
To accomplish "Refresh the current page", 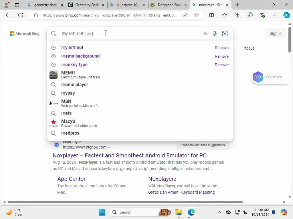I will (x=21, y=15).
